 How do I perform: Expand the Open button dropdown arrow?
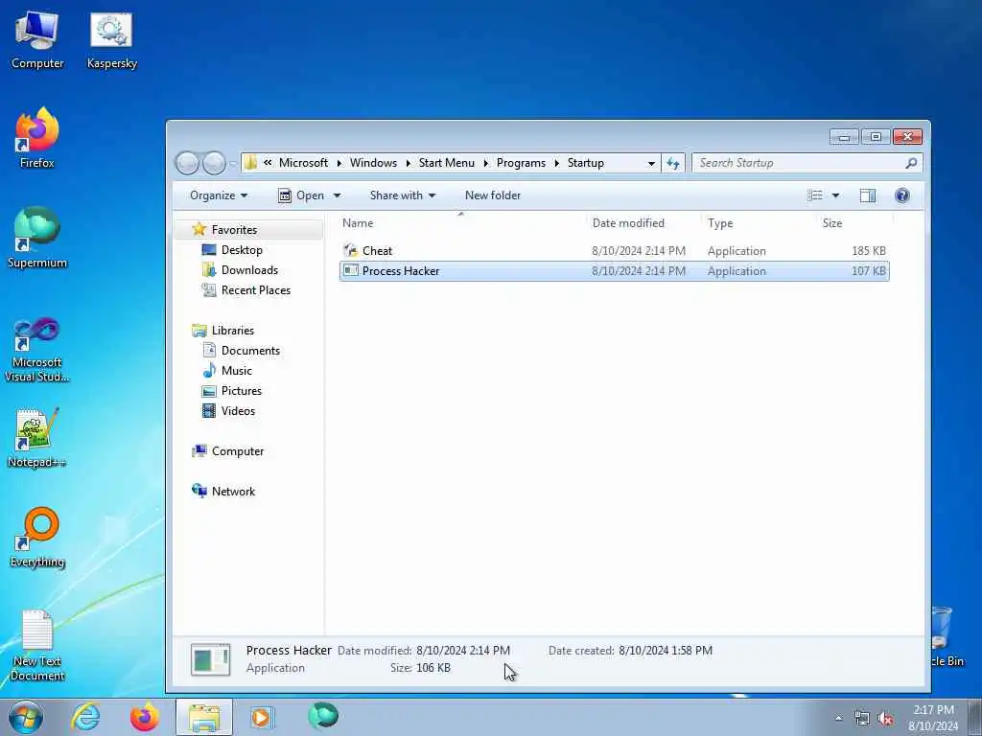pyautogui.click(x=337, y=195)
